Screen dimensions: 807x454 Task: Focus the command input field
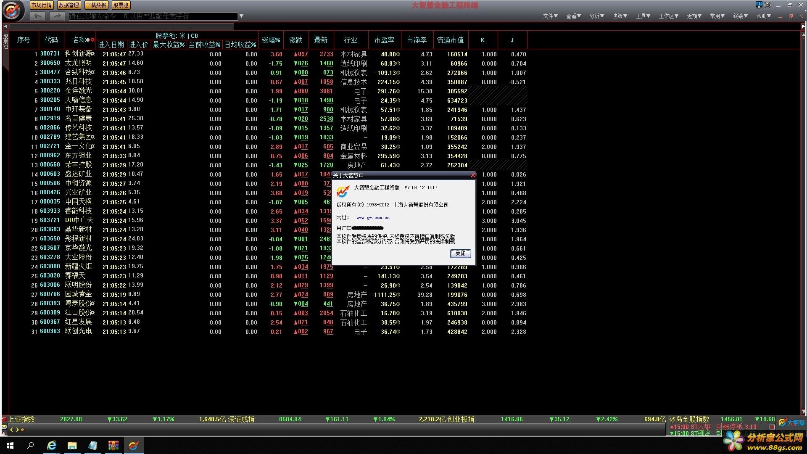click(153, 16)
